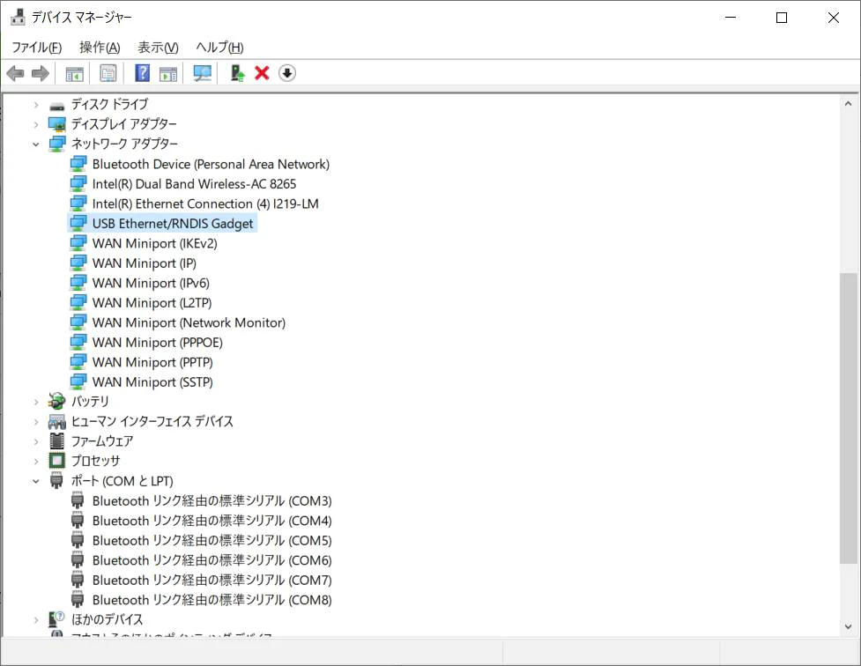Screen dimensions: 861x666
Task: Open the ファイル(F) menu
Action: 37,48
